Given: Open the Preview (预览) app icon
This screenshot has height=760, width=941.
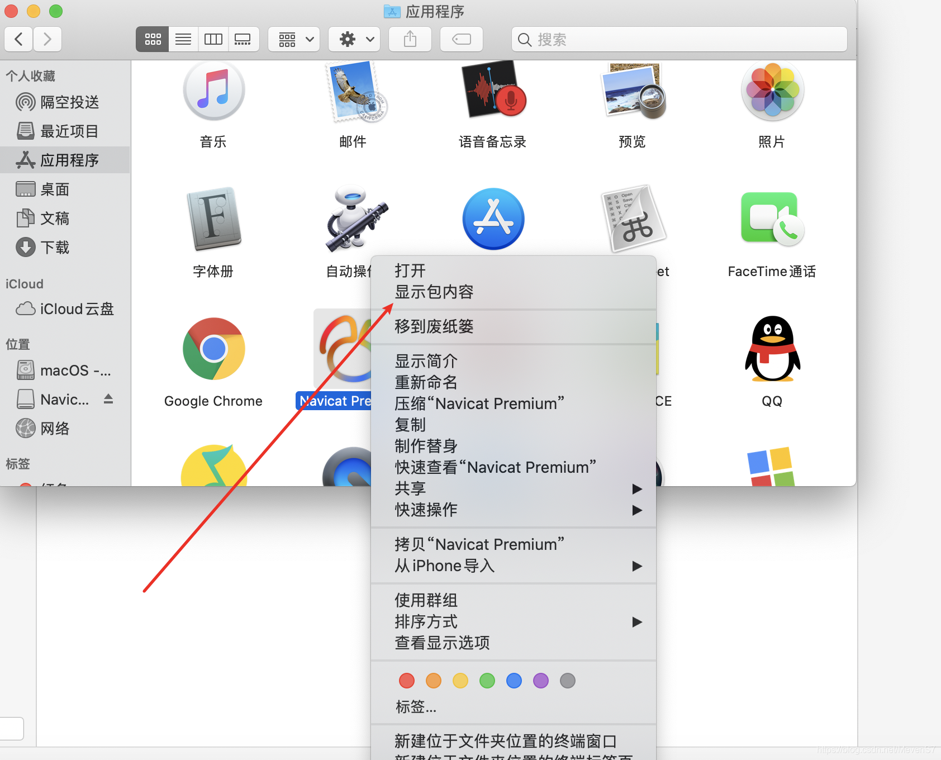Looking at the screenshot, I should click(x=633, y=91).
